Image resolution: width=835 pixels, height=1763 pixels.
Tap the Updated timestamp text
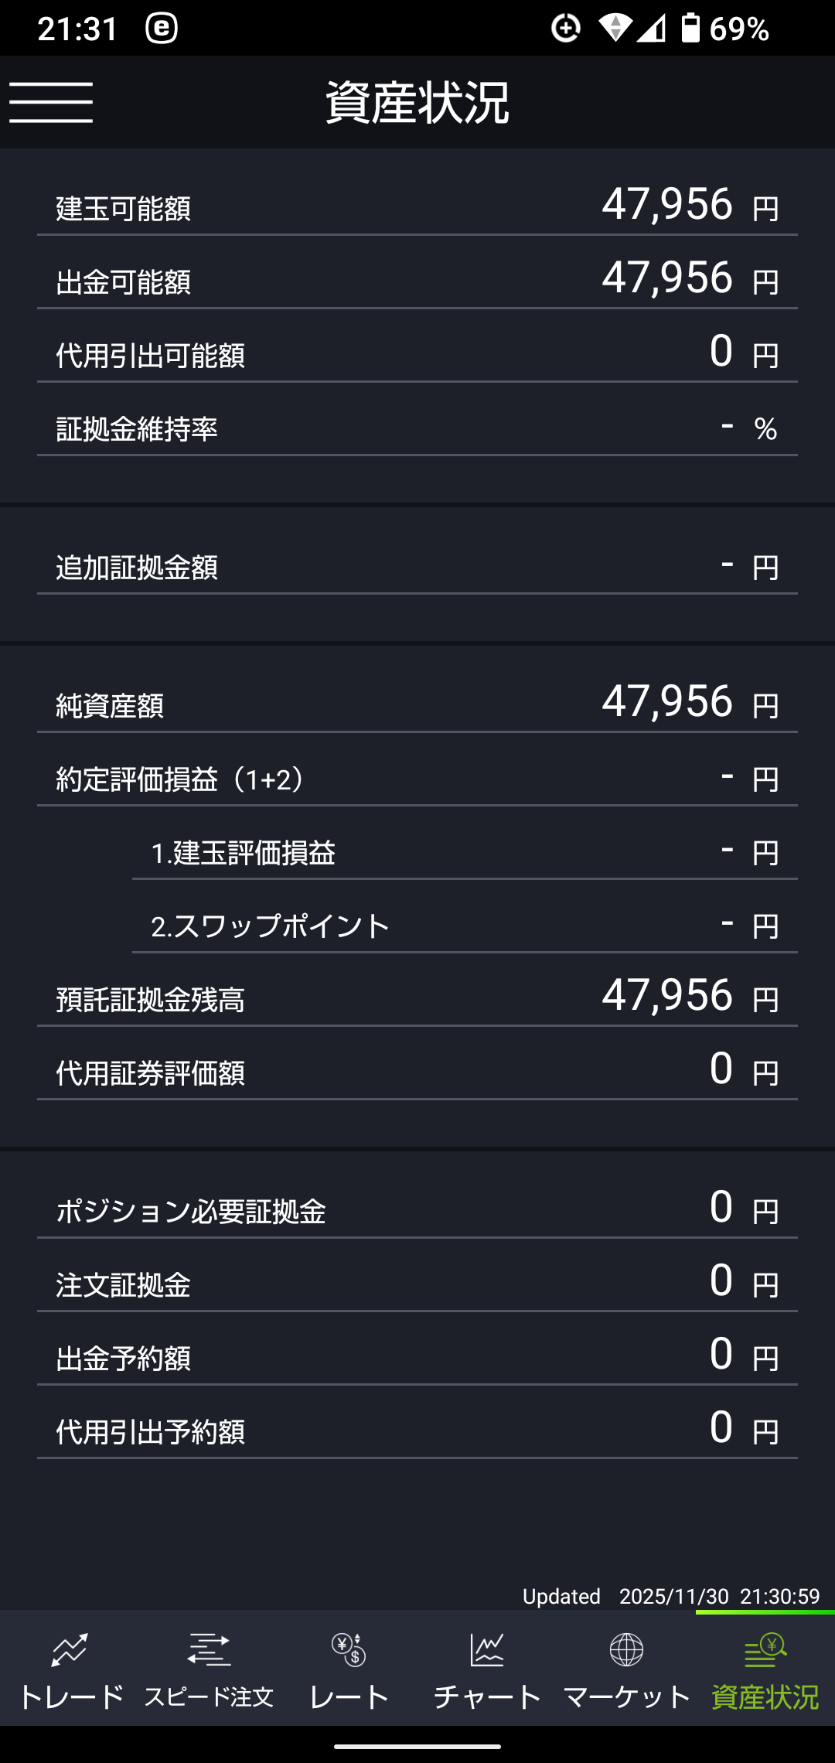671,1596
